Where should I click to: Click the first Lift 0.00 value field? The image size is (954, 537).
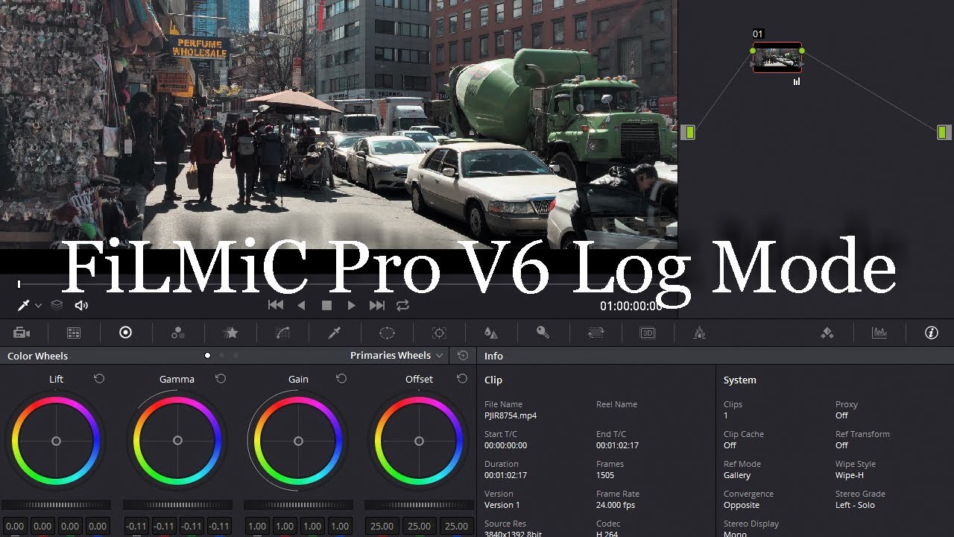(15, 526)
